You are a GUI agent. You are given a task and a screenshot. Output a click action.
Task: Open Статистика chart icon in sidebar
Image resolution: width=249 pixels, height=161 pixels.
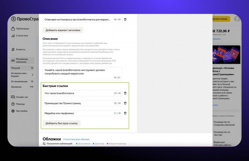[x=13, y=36]
